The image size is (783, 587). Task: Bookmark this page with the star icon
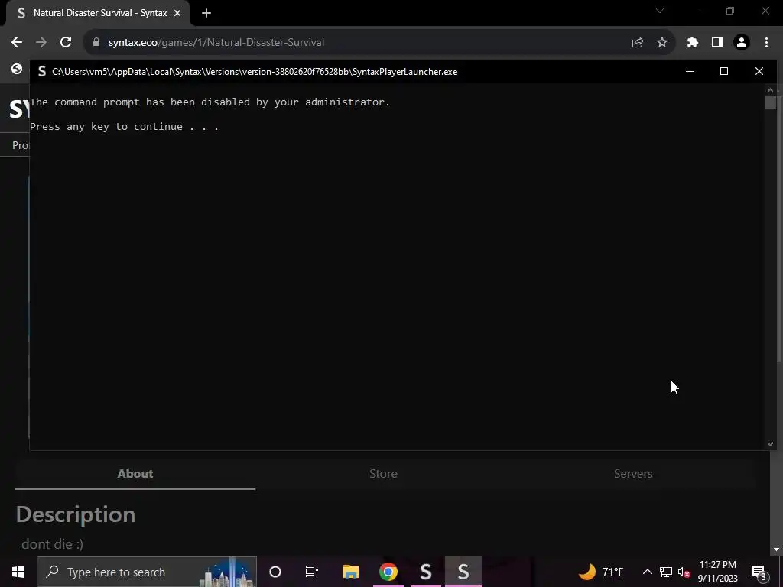click(x=662, y=43)
